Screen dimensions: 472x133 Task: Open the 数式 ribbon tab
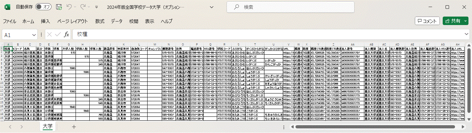click(100, 21)
